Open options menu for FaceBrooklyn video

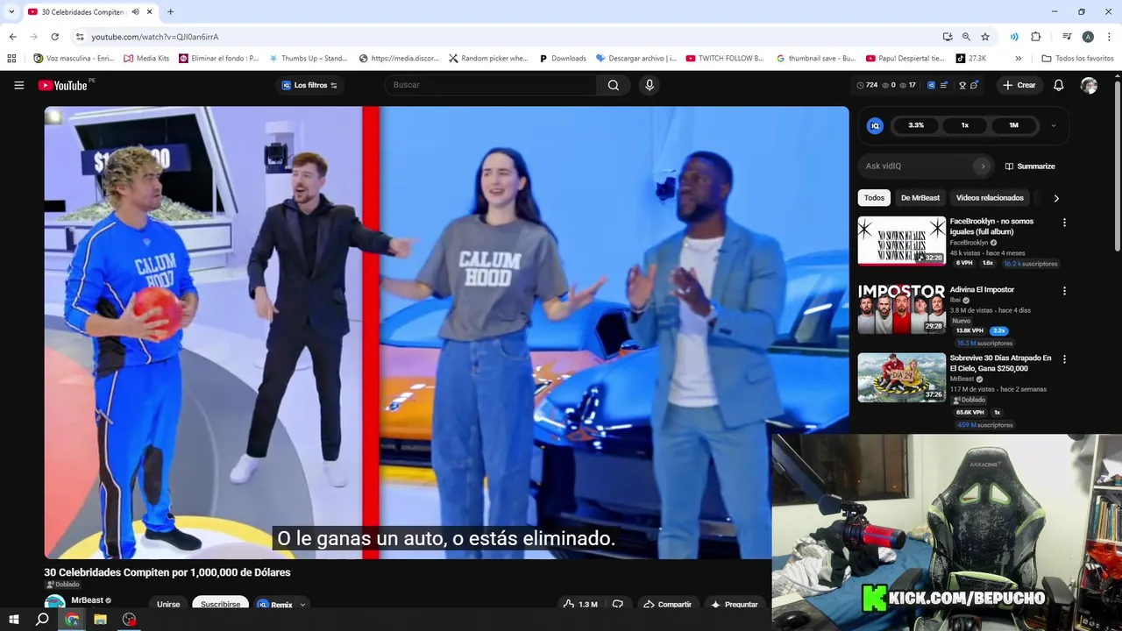pos(1064,223)
